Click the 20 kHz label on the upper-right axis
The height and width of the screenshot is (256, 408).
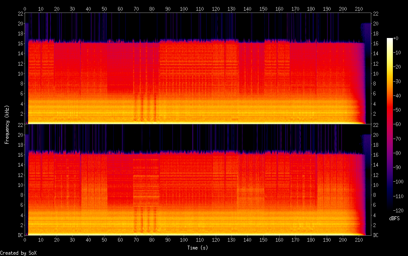pos(376,23)
